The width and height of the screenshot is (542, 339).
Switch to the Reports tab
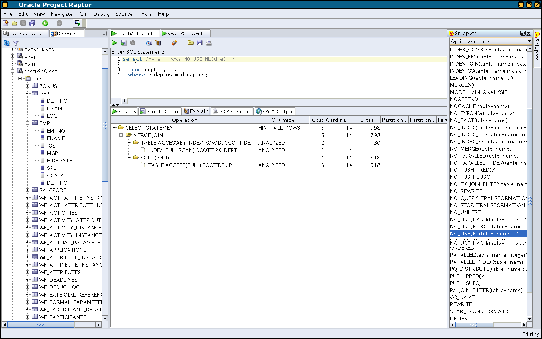pos(67,34)
